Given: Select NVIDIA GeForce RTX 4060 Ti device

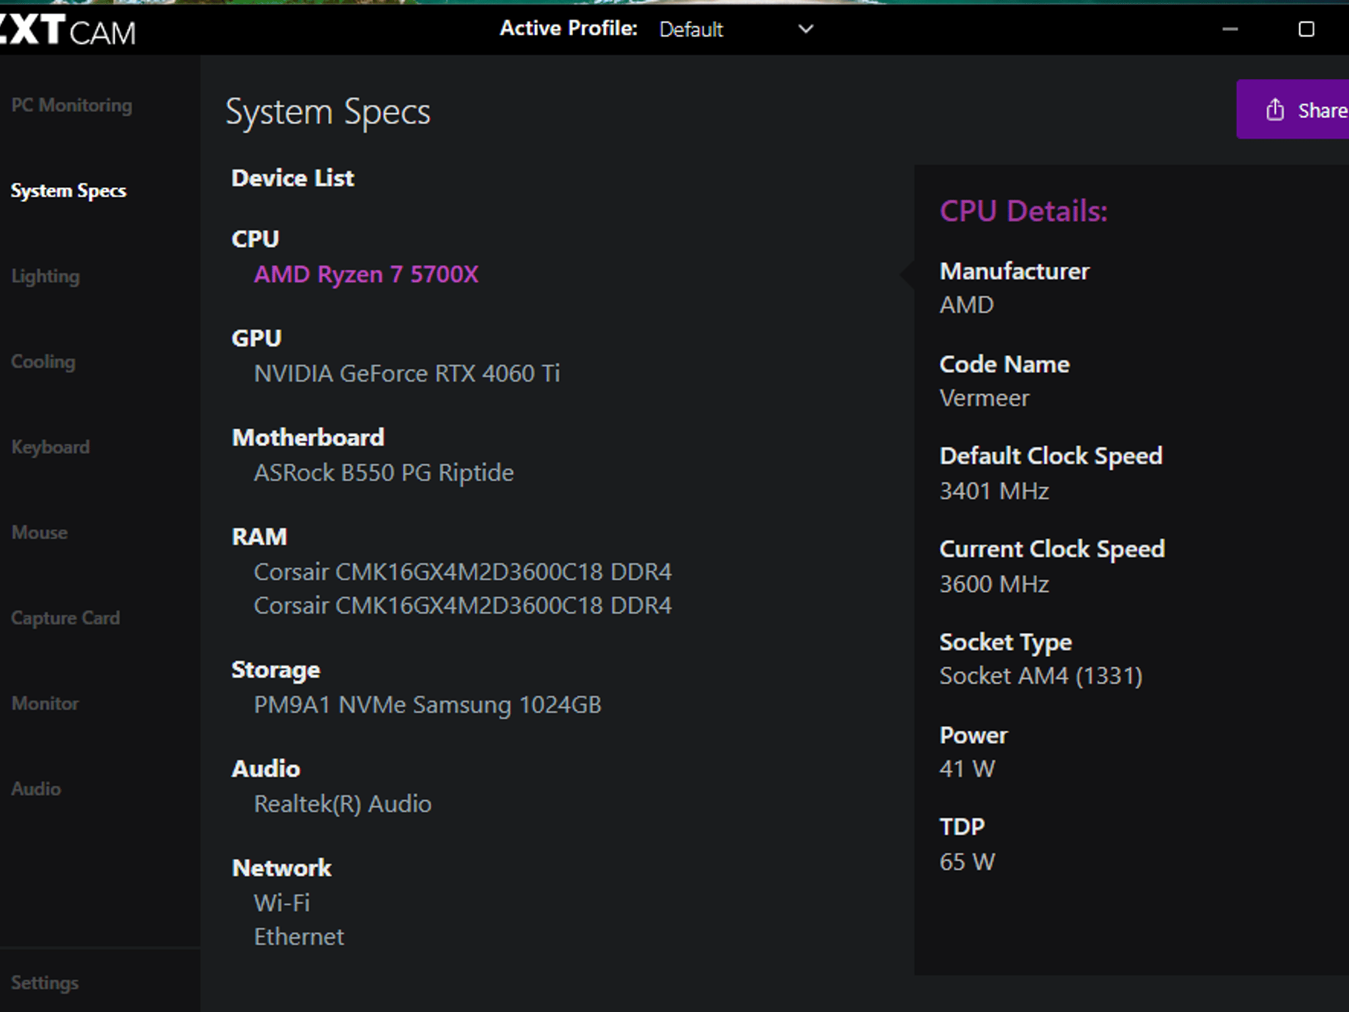Looking at the screenshot, I should point(407,374).
